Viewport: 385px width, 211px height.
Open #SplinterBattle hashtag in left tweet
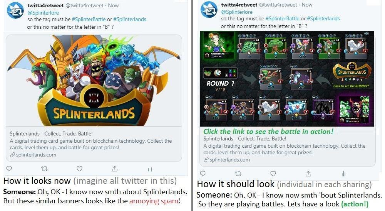[x=89, y=19]
